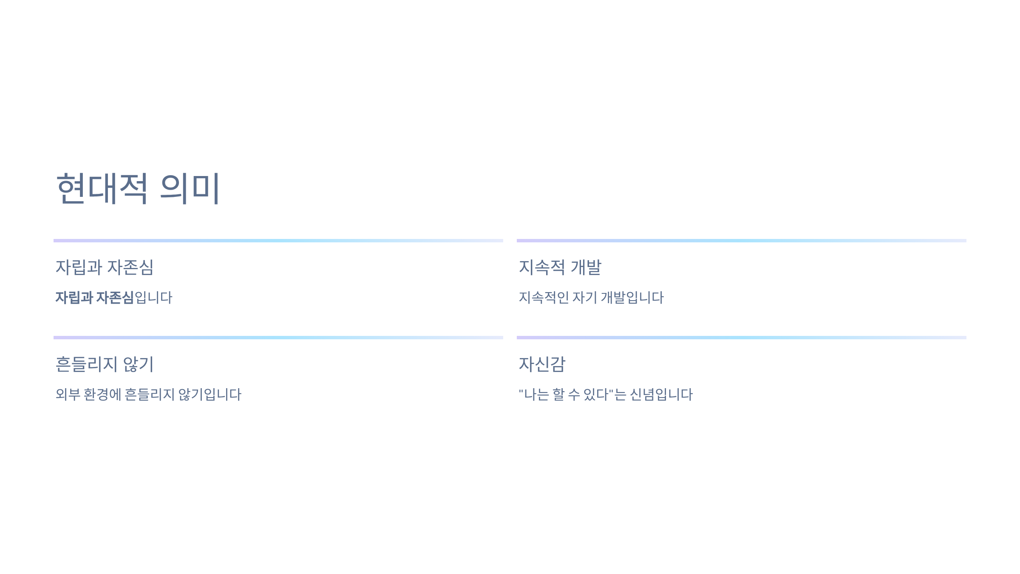This screenshot has width=1020, height=574.
Task: Click the text 외부 환경에 흔들리지 않기입니다
Action: coord(148,394)
